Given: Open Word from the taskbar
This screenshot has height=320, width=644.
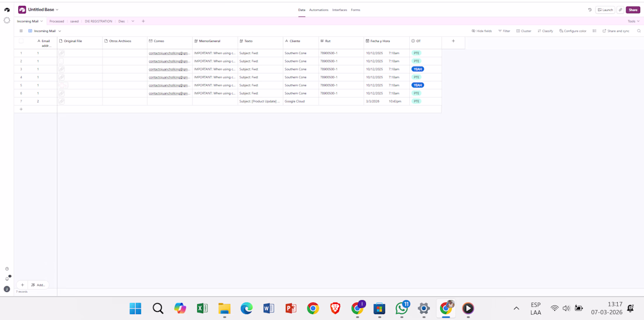Looking at the screenshot, I should tap(269, 308).
